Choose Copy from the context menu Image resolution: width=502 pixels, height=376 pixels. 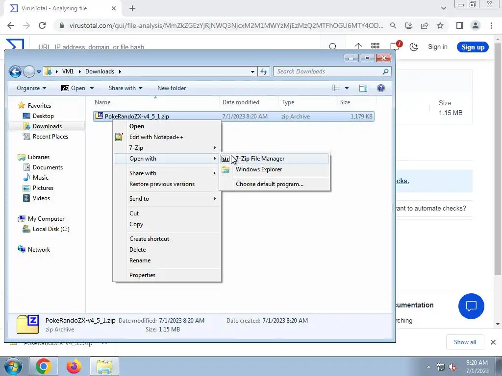[x=167, y=224]
